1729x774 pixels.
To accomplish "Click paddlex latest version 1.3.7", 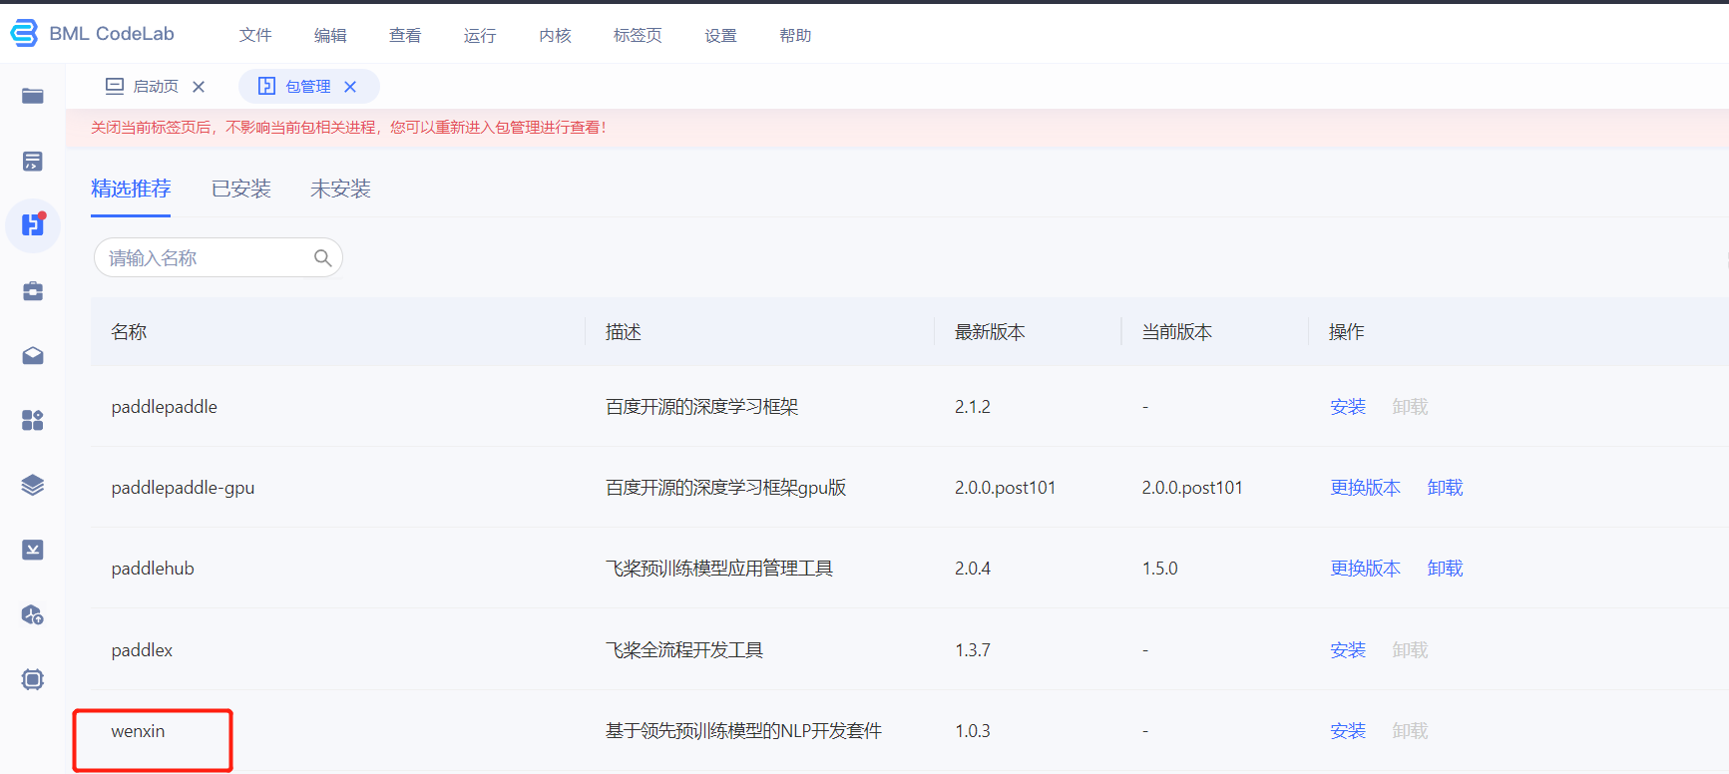I will [x=973, y=650].
